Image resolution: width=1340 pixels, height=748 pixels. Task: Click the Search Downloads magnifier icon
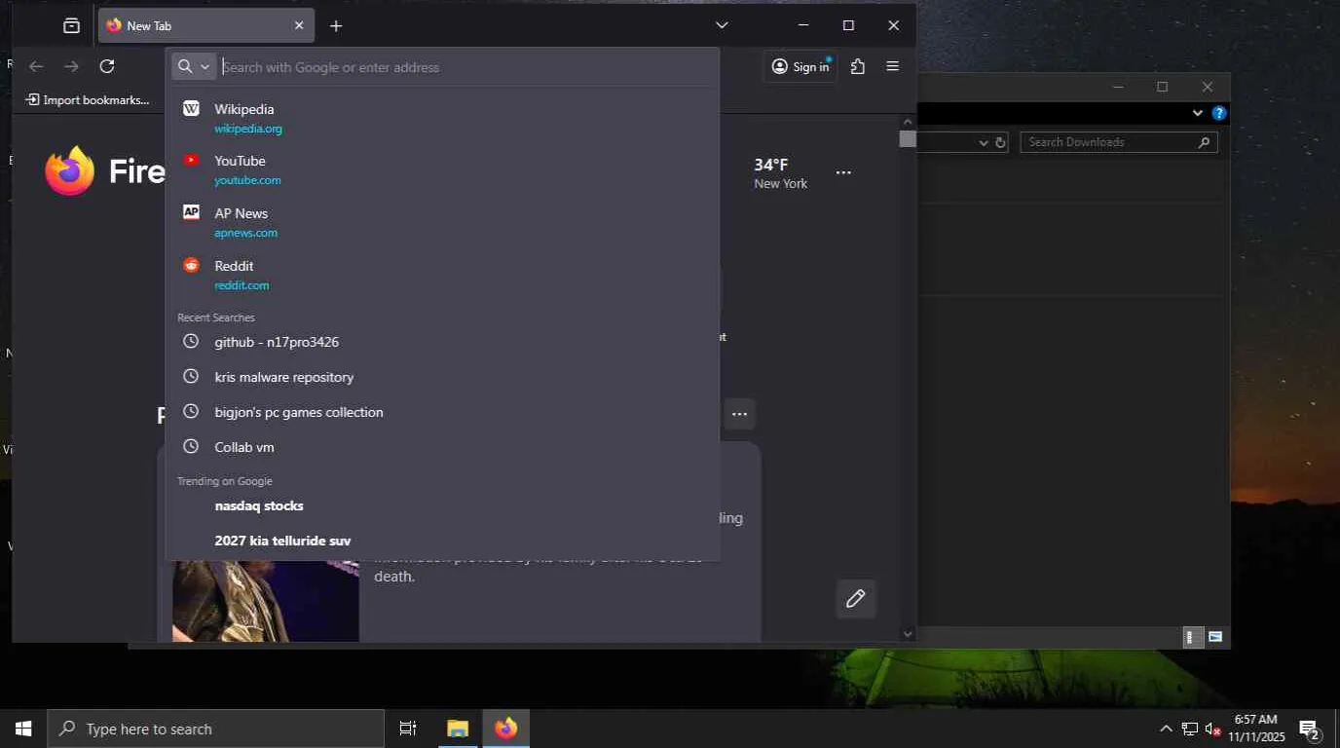(x=1205, y=142)
